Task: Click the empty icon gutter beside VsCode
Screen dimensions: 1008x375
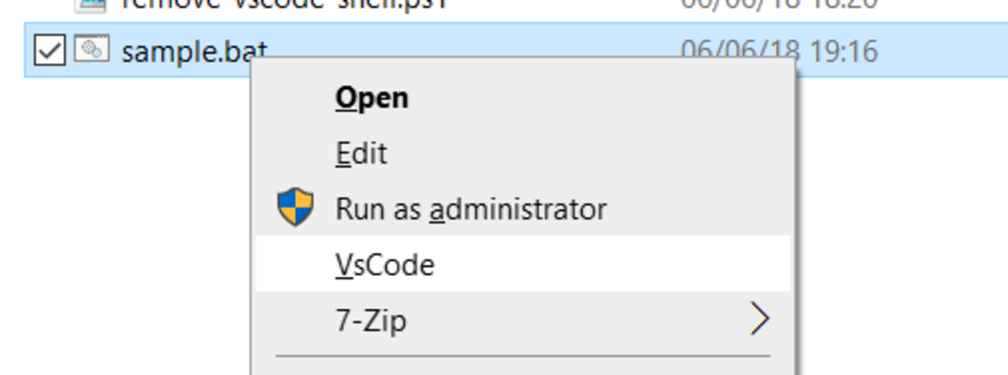Action: [295, 265]
